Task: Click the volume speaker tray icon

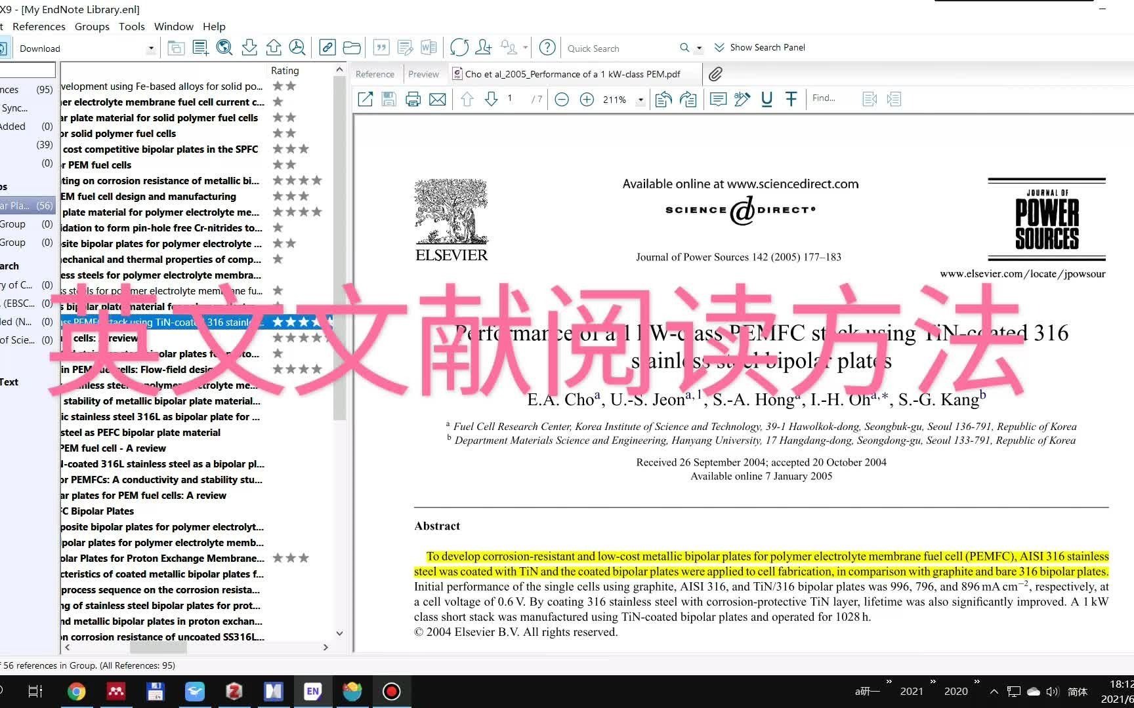Action: pos(1053,692)
